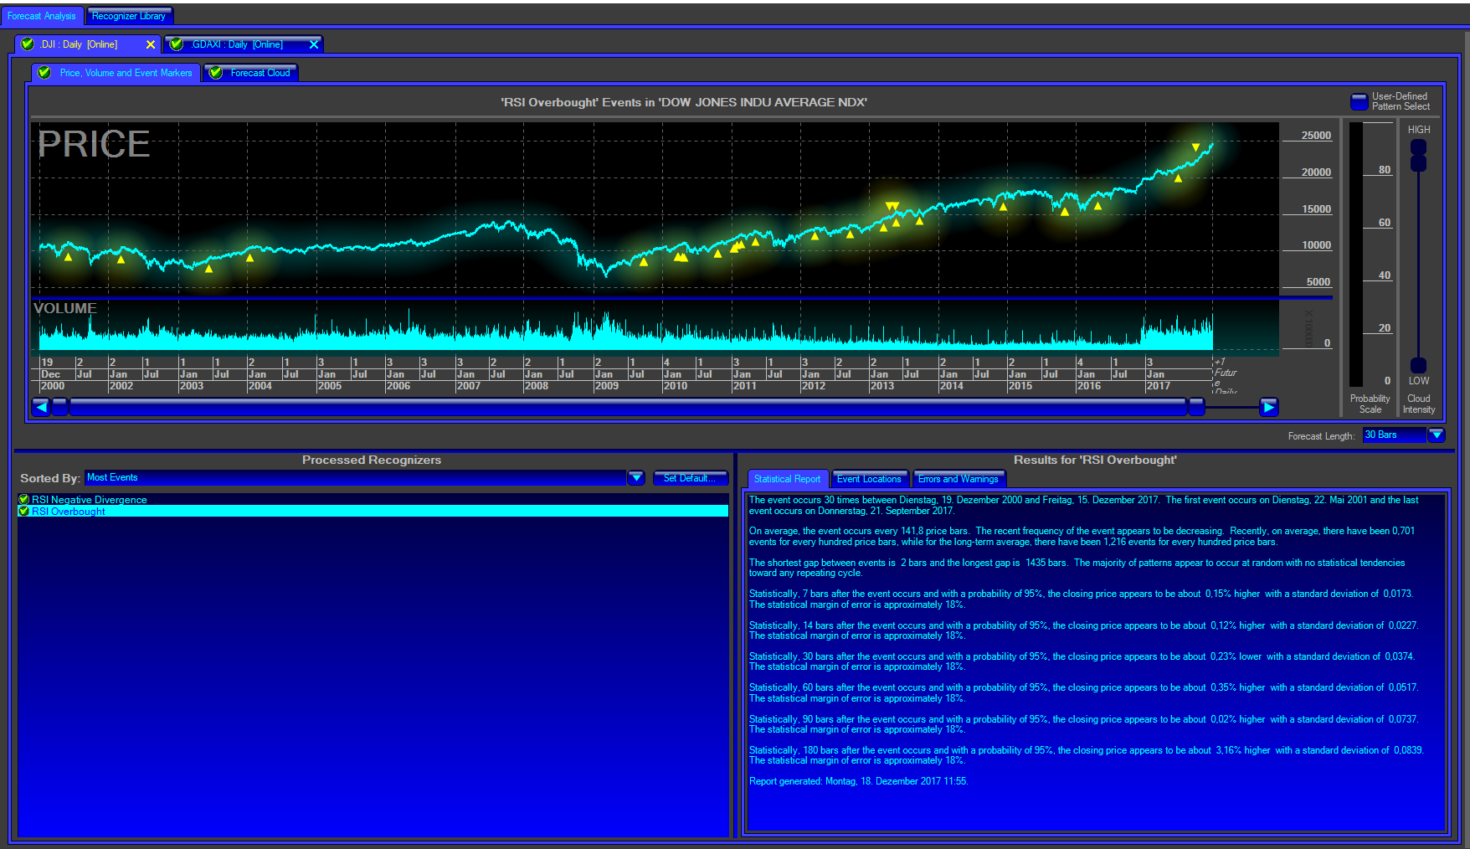View the Errors and Warnings tab
Screen dimensions: 1470x849
(x=959, y=479)
